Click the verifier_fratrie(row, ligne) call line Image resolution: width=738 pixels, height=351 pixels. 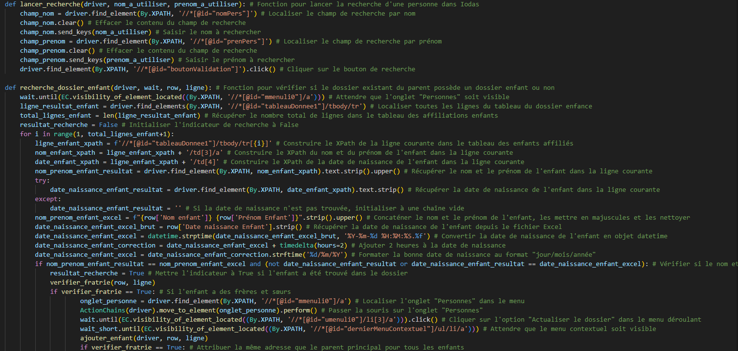[x=102, y=283]
